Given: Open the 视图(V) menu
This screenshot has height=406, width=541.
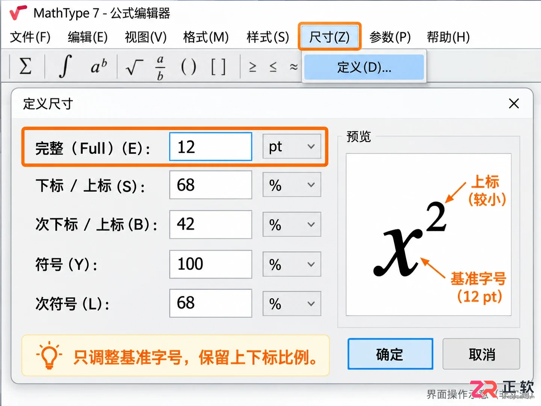Looking at the screenshot, I should tap(146, 37).
